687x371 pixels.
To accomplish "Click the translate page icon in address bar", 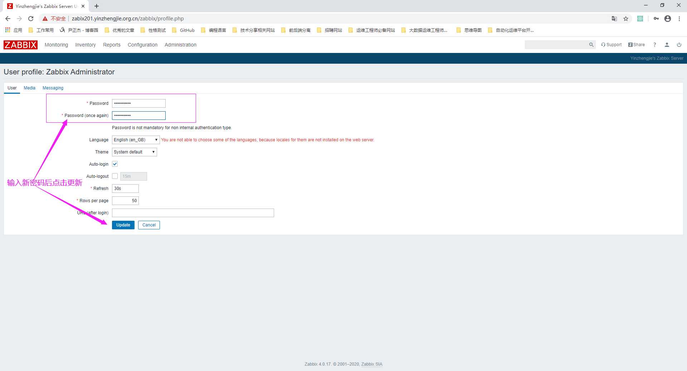I will [614, 19].
